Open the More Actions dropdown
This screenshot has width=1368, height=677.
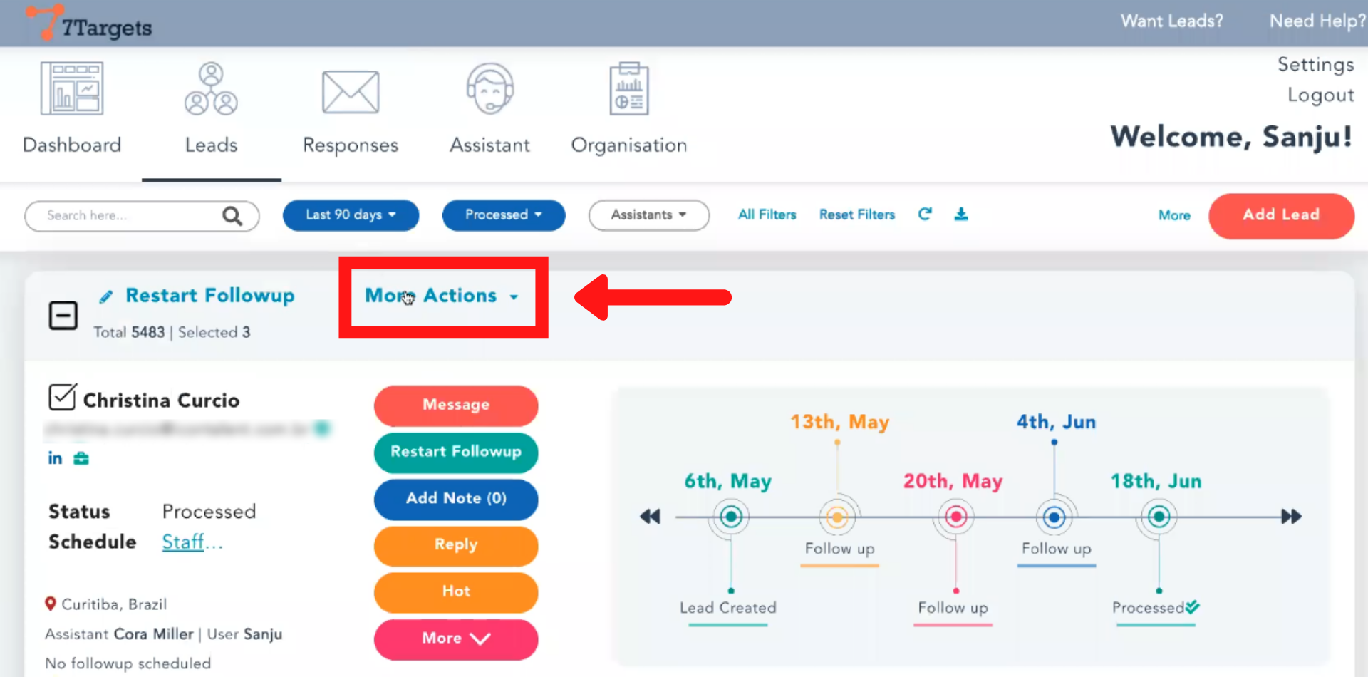pyautogui.click(x=442, y=296)
